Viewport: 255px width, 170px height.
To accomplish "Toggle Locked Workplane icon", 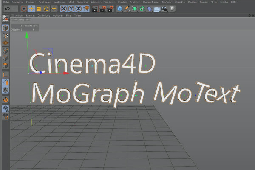I will 6,109.
